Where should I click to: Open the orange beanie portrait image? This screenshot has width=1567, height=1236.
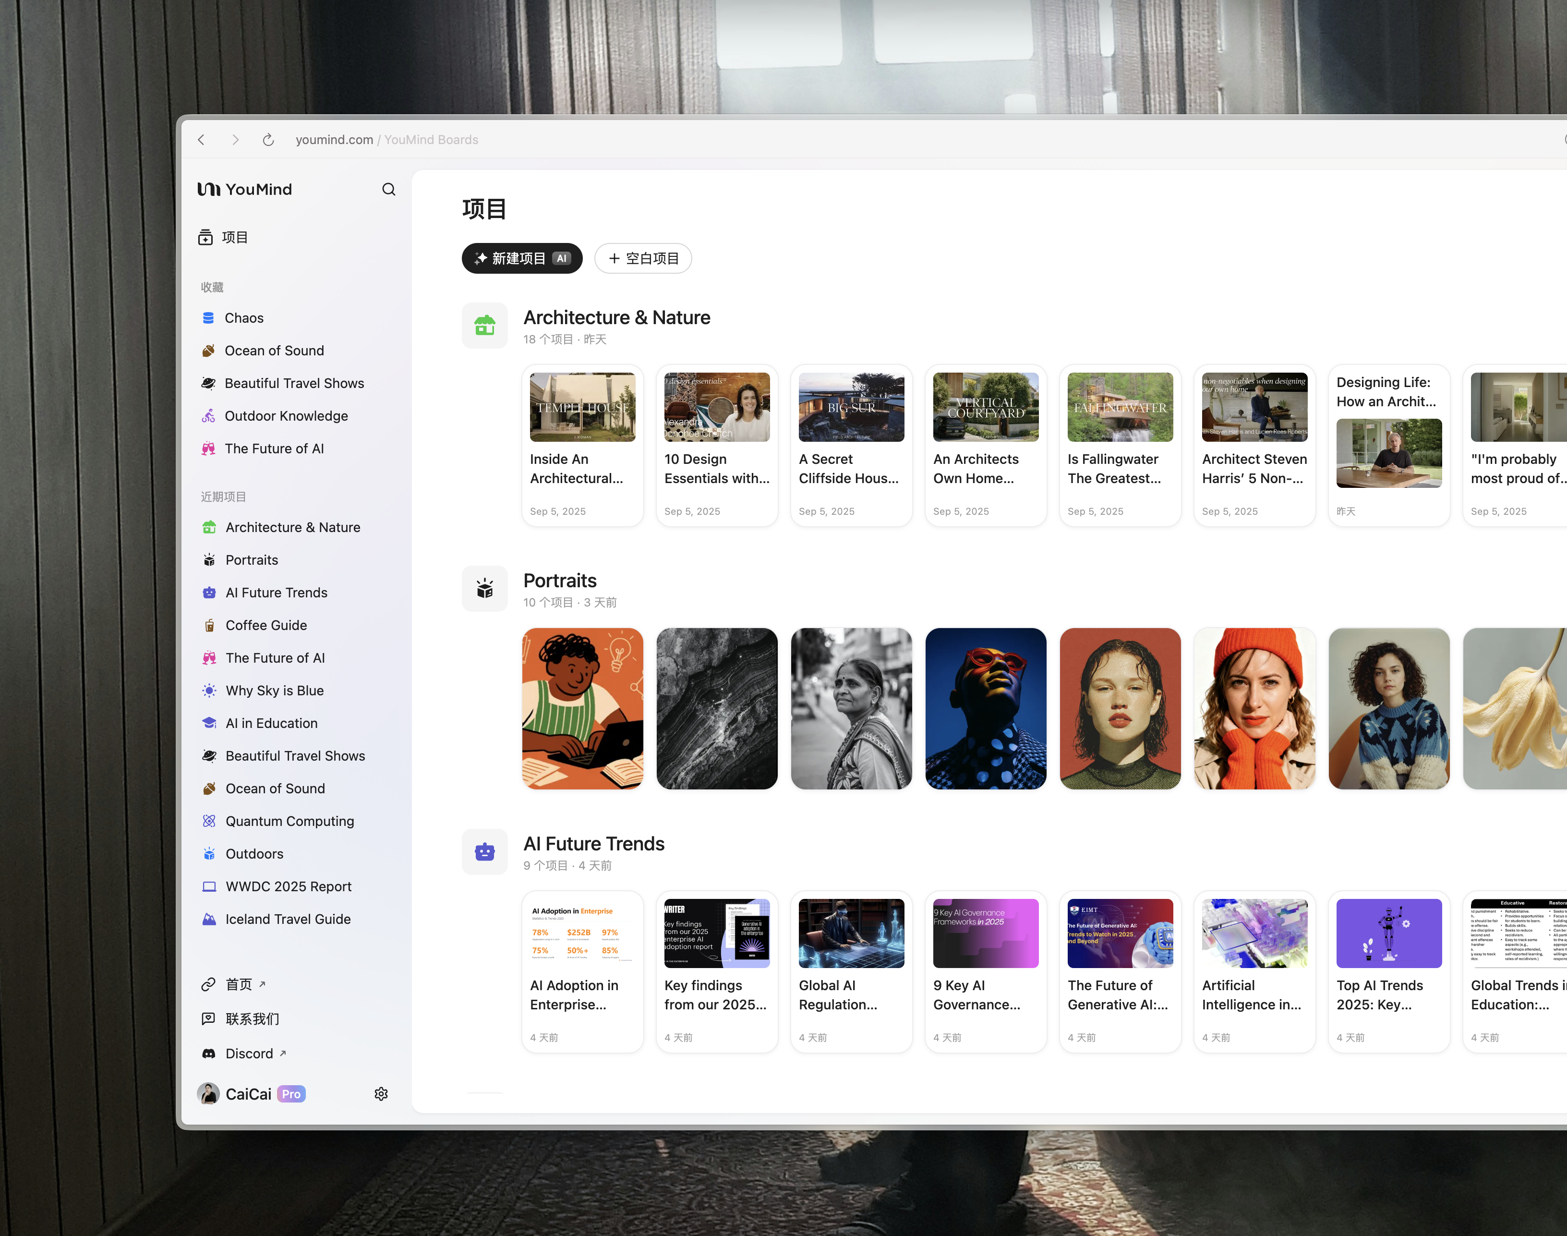(x=1254, y=708)
